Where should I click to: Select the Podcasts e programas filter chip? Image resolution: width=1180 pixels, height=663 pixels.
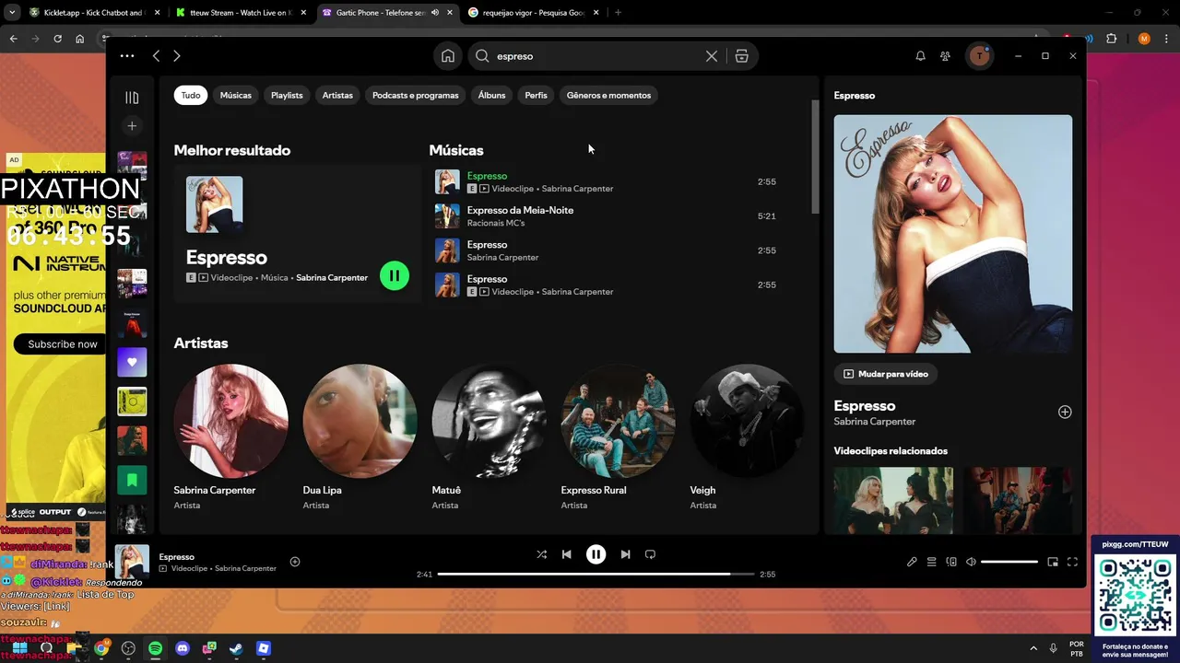coord(416,95)
